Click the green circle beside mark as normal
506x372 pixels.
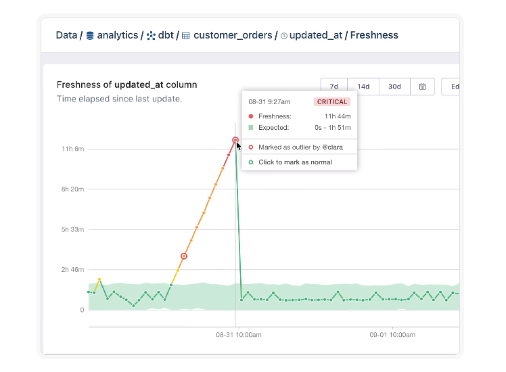point(251,162)
